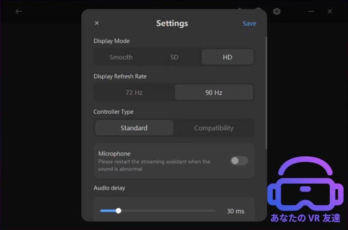The width and height of the screenshot is (348, 230).
Task: Select SD display mode
Action: 174,57
